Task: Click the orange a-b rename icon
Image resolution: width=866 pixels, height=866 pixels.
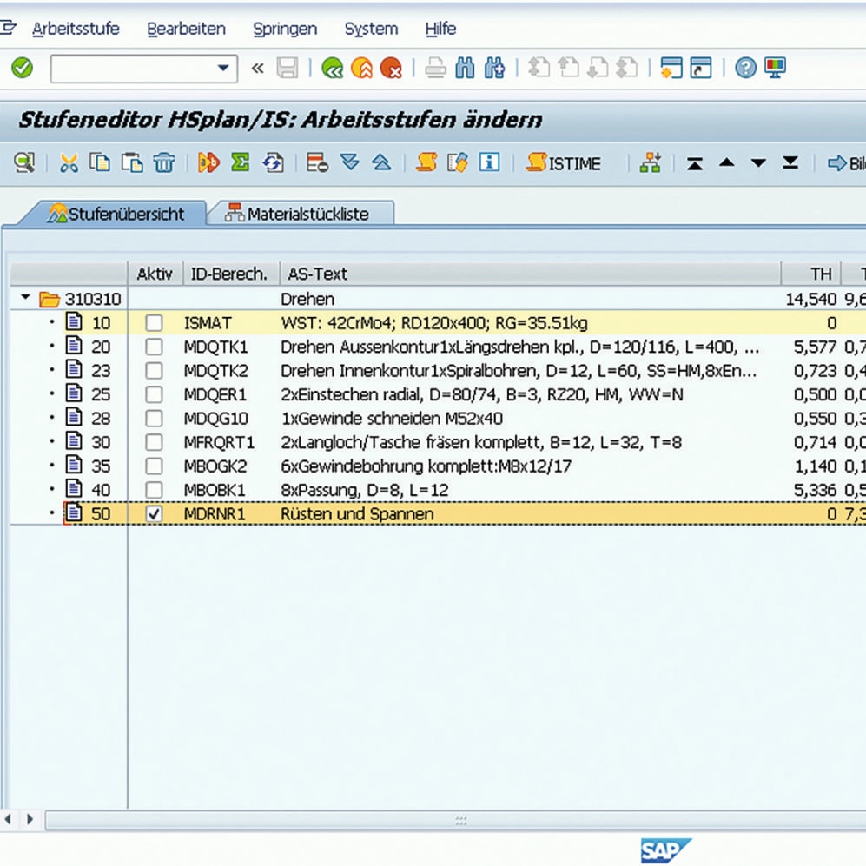Action: click(208, 163)
